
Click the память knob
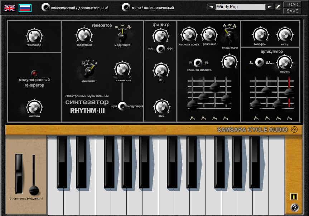pos(285,63)
